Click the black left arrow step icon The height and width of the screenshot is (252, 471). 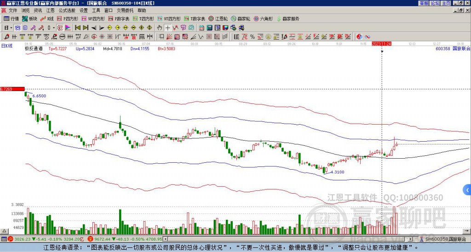tap(94, 28)
